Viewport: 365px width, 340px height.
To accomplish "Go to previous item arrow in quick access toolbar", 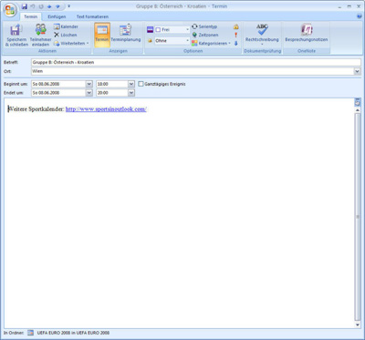I will pyautogui.click(x=49, y=6).
